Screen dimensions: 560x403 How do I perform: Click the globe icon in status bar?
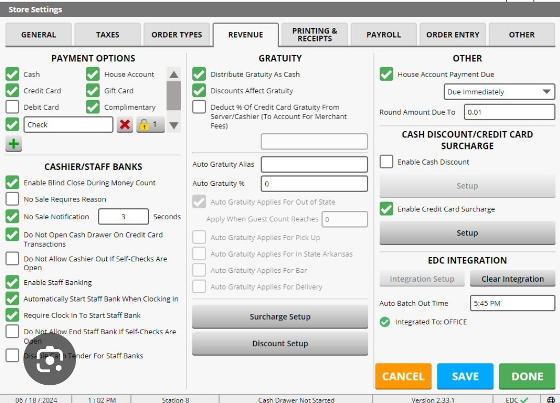(551, 399)
